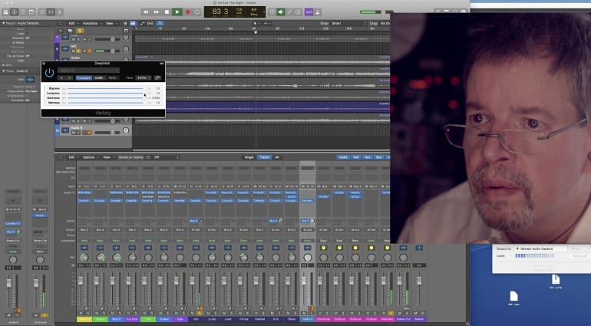The height and width of the screenshot is (326, 591).
Task: Adjust the Bigness slider
Action: click(x=106, y=88)
